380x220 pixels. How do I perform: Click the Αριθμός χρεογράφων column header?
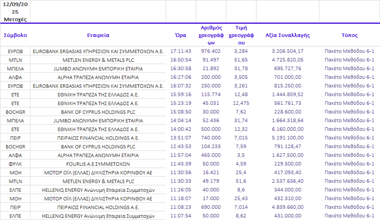coord(211,35)
